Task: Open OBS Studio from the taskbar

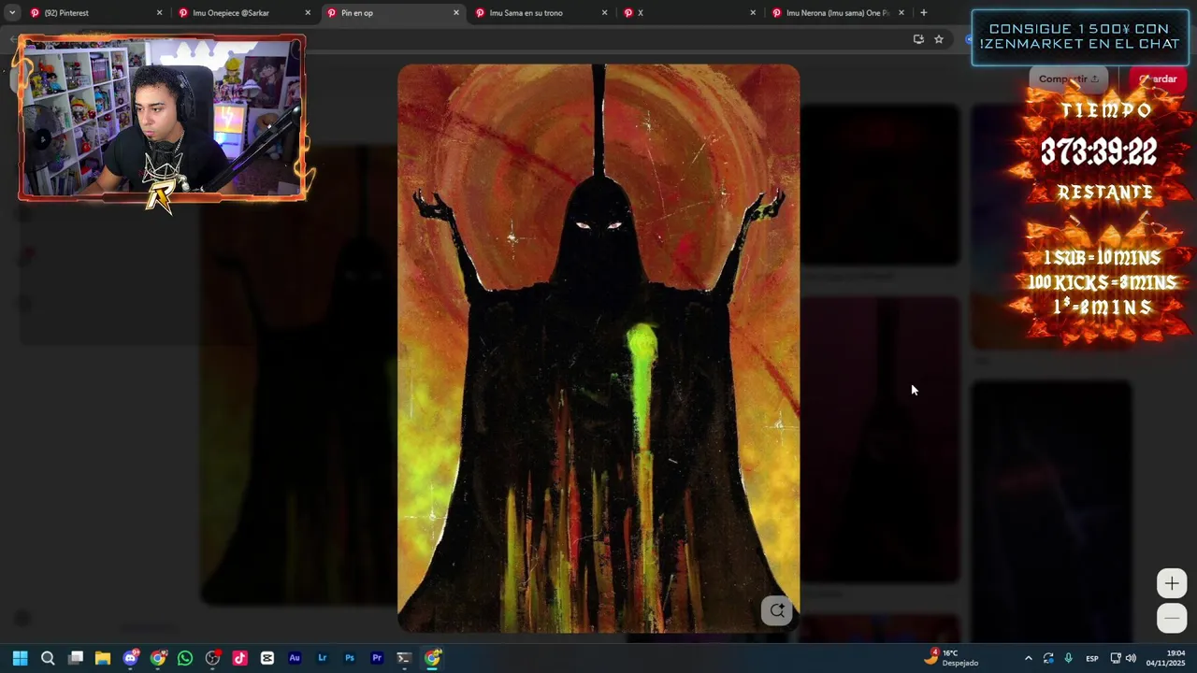Action: [x=213, y=658]
